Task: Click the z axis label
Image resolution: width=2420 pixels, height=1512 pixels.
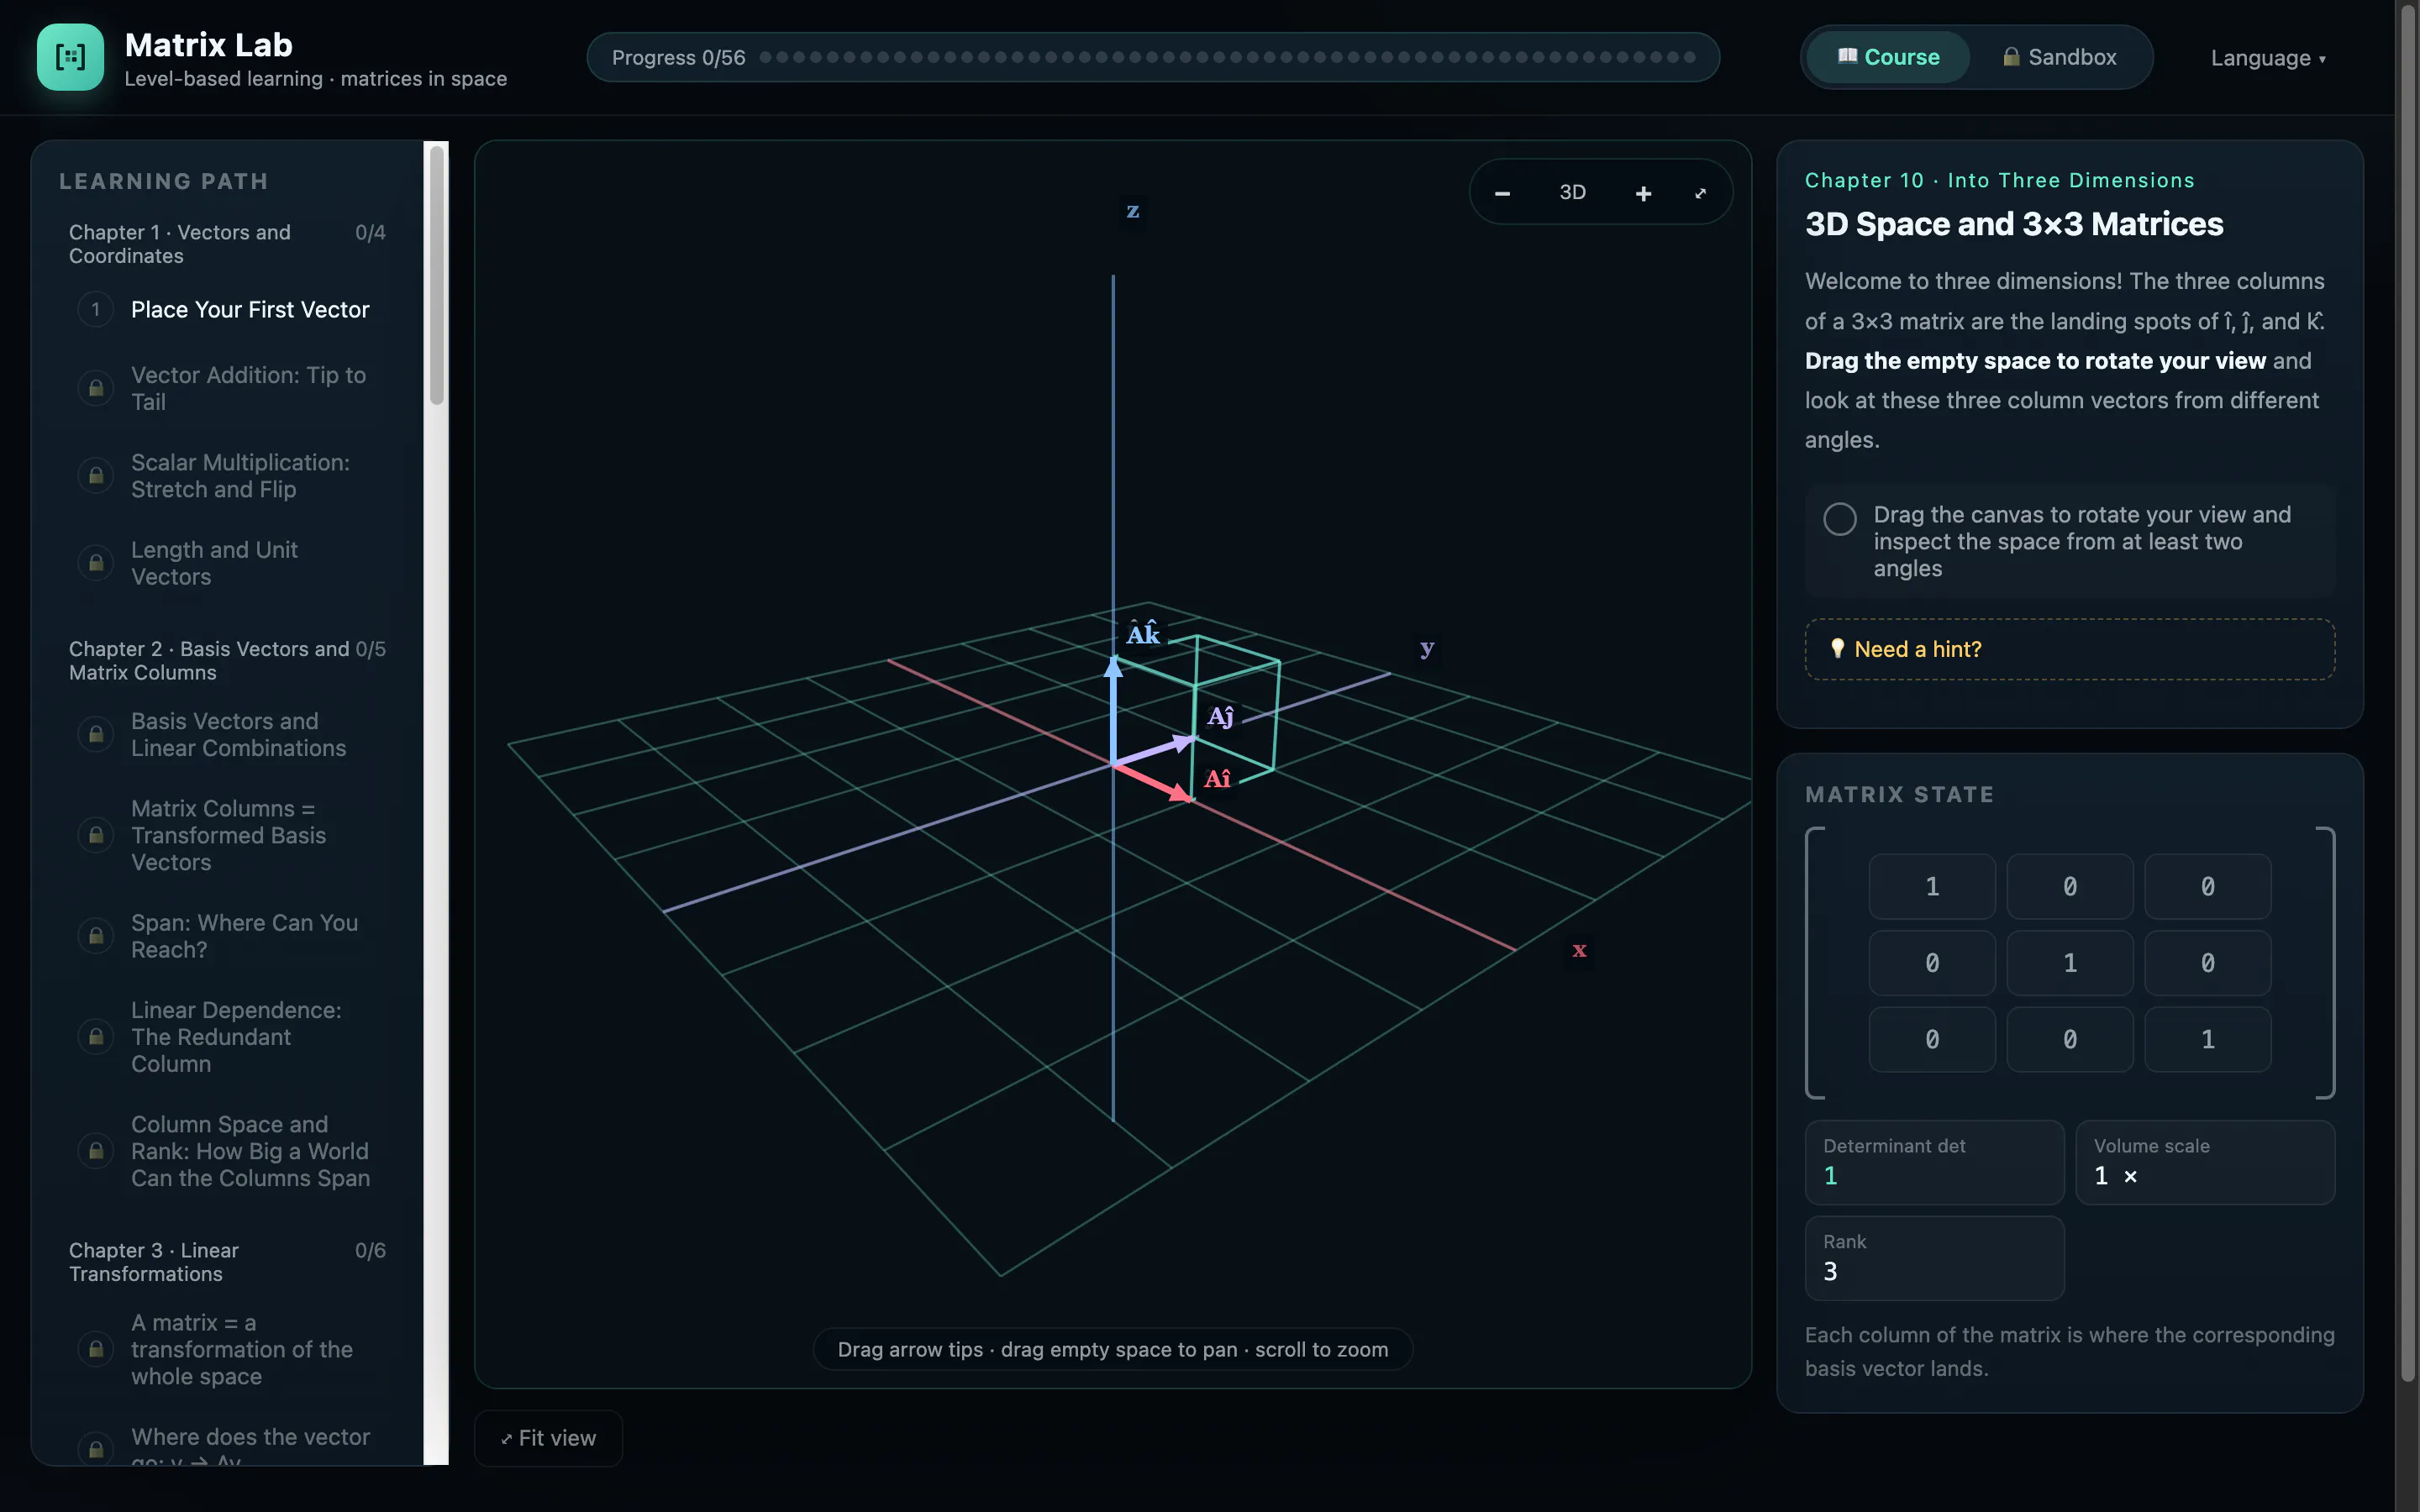Action: pyautogui.click(x=1132, y=211)
